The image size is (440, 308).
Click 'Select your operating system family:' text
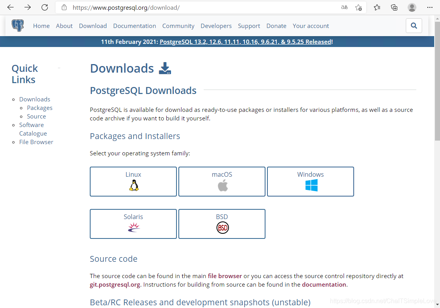click(x=140, y=153)
